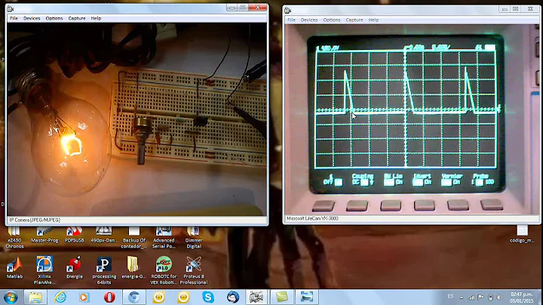The image size is (543, 305).
Task: Open the Windows Start menu
Action: pos(11,297)
